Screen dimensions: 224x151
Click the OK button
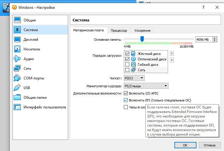185,145
